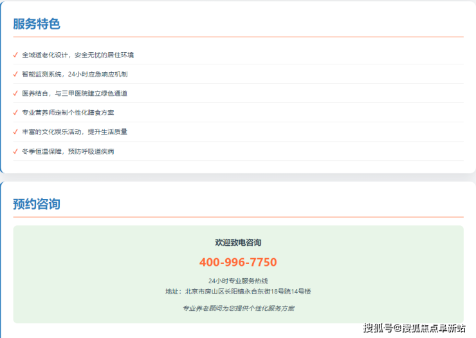Click the 预约咨询 section heading
This screenshot has height=338, width=476.
[x=37, y=204]
